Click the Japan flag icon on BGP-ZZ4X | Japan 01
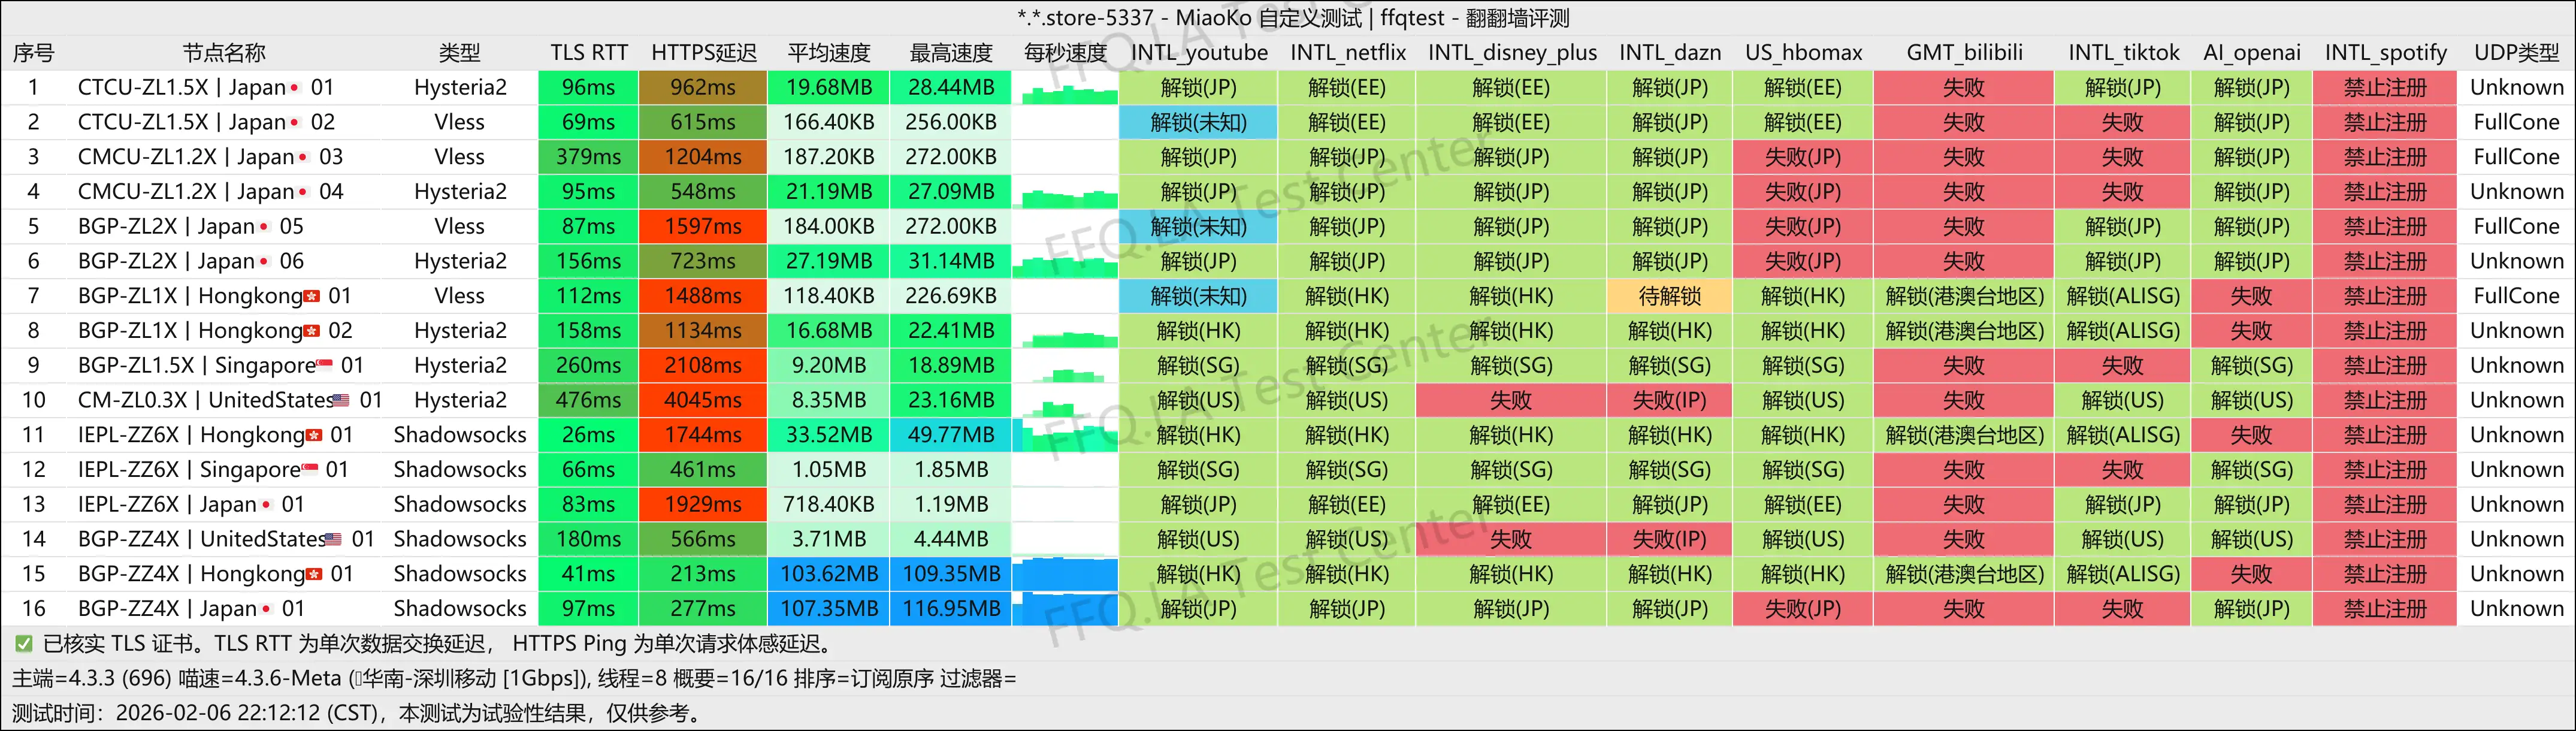This screenshot has width=2576, height=731. 265,608
